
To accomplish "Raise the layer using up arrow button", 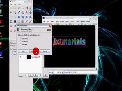I will (26, 75).
